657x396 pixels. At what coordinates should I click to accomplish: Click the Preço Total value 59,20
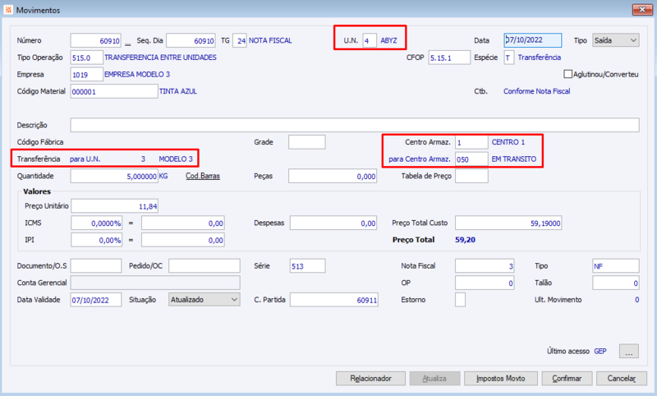(x=465, y=240)
